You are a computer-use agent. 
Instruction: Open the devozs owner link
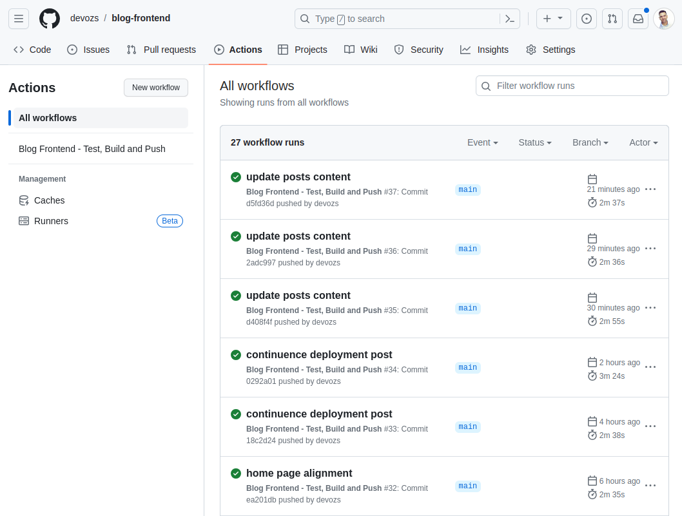tap(84, 18)
